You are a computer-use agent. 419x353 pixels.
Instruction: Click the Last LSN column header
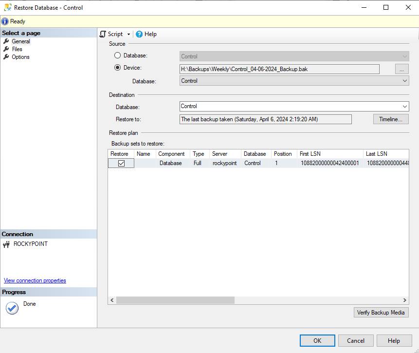(x=386, y=154)
